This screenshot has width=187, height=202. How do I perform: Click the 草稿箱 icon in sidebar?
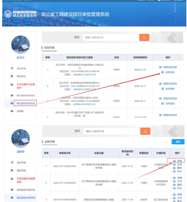(12, 111)
